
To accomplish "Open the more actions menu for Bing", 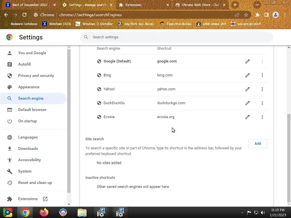I will pyautogui.click(x=262, y=75).
